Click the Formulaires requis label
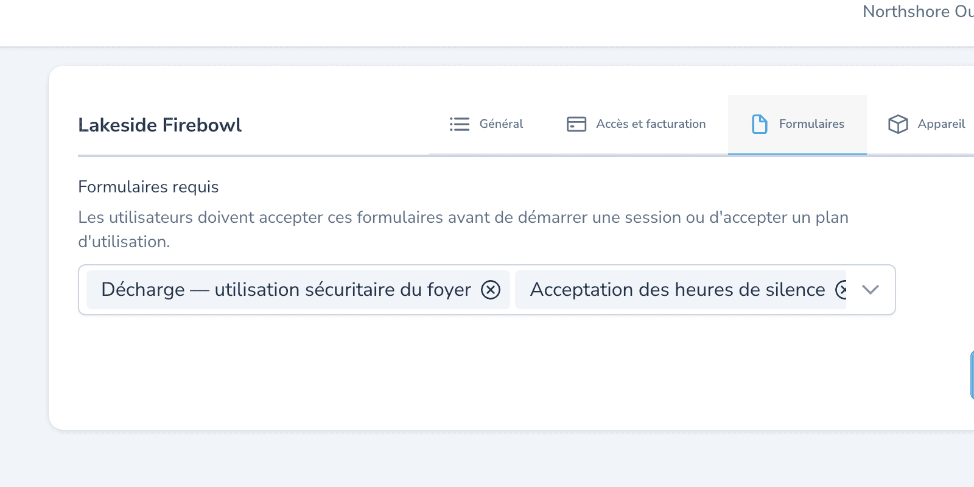The width and height of the screenshot is (974, 487). pos(149,187)
